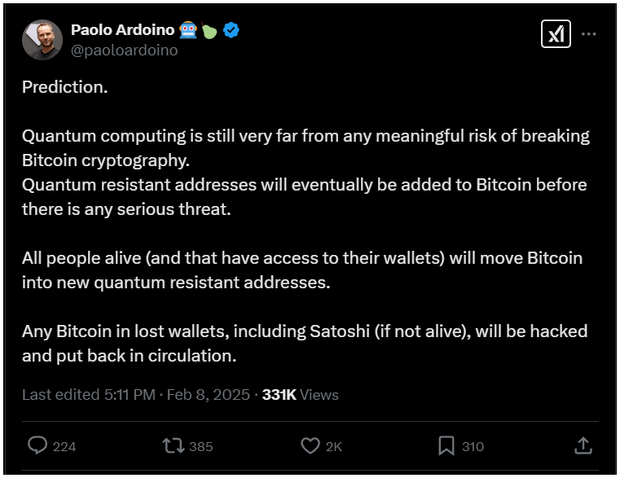Viewport: 620px width, 478px height.
Task: Click the blue verified checkmark badge
Action: click(x=231, y=30)
